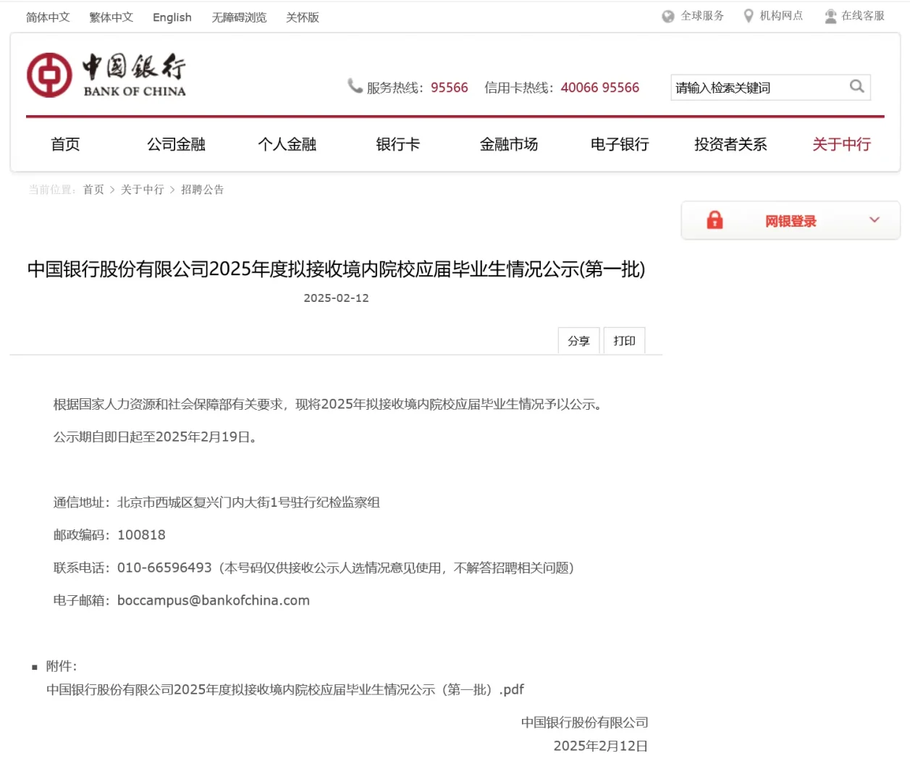The image size is (910, 782).
Task: Click the closing date 2025年2月12日
Action: (x=601, y=746)
